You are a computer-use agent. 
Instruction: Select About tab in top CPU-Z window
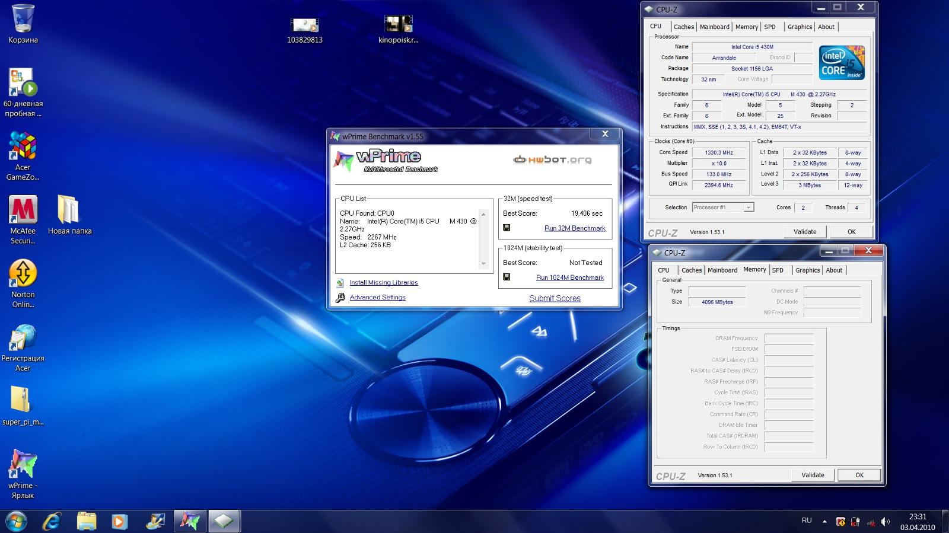pos(826,27)
